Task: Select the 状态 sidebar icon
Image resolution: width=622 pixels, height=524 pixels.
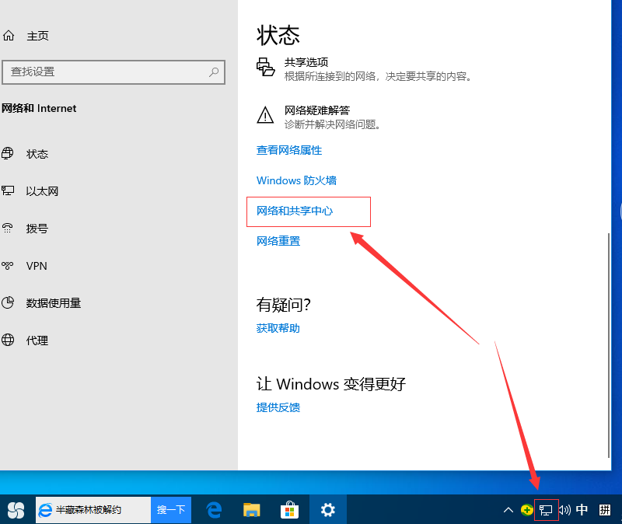Action: tap(10, 153)
